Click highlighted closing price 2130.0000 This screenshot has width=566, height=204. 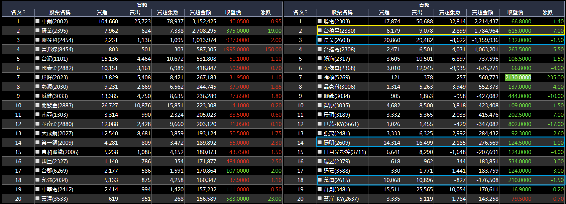tap(518, 77)
